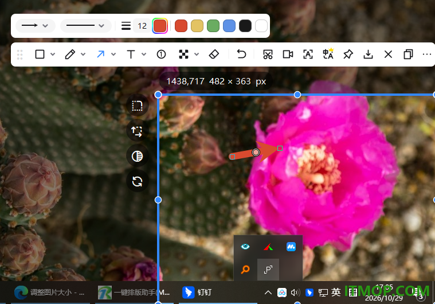Click the DingTalk system tray icon

point(309,293)
